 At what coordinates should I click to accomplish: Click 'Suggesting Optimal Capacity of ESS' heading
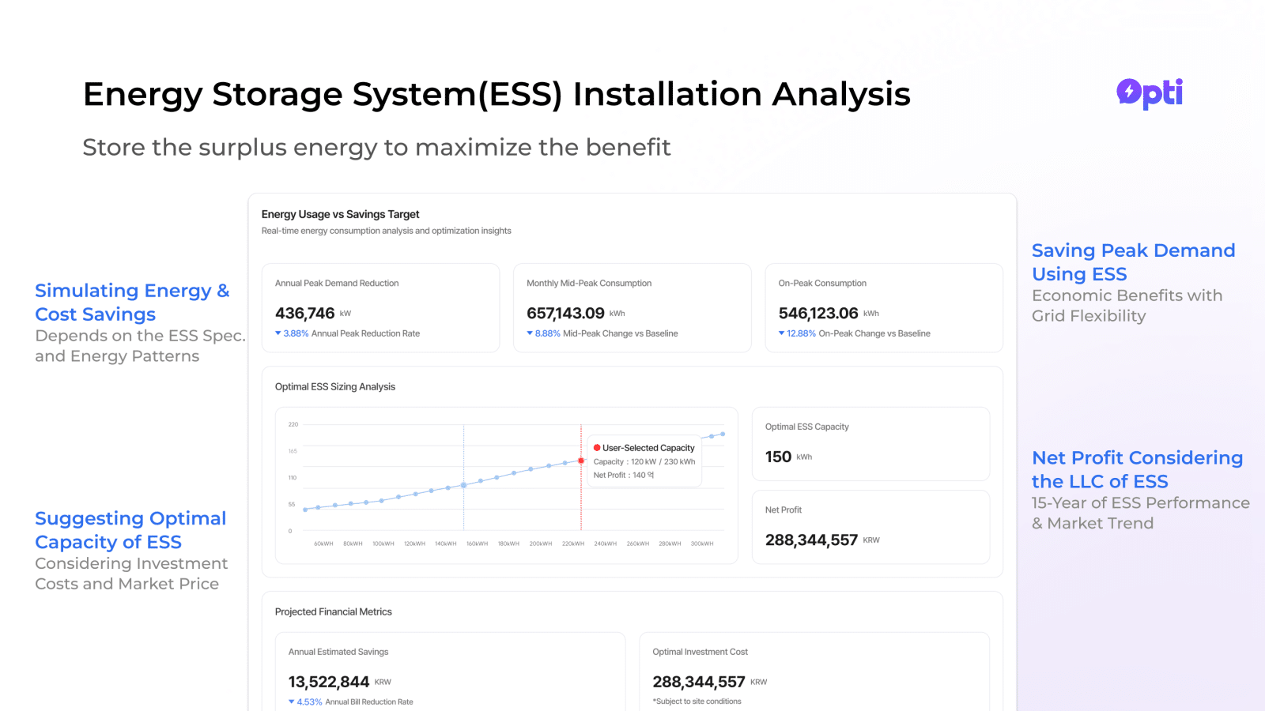(130, 530)
